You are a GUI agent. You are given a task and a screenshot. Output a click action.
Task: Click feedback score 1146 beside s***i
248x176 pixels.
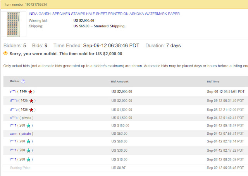click(x=23, y=91)
